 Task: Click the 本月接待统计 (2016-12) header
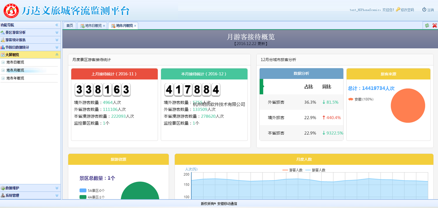204,74
